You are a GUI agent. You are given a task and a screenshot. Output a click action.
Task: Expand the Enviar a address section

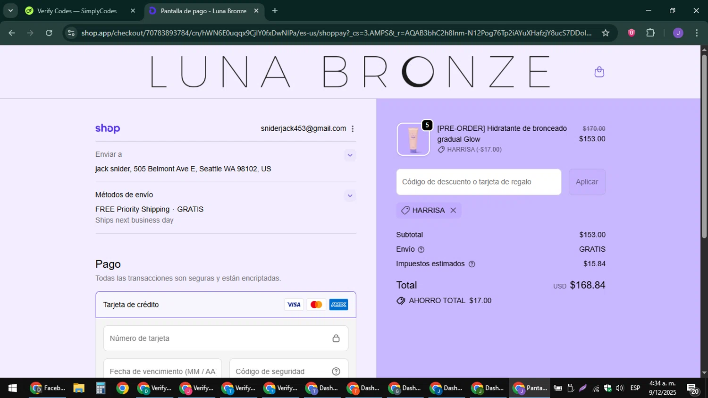click(350, 155)
